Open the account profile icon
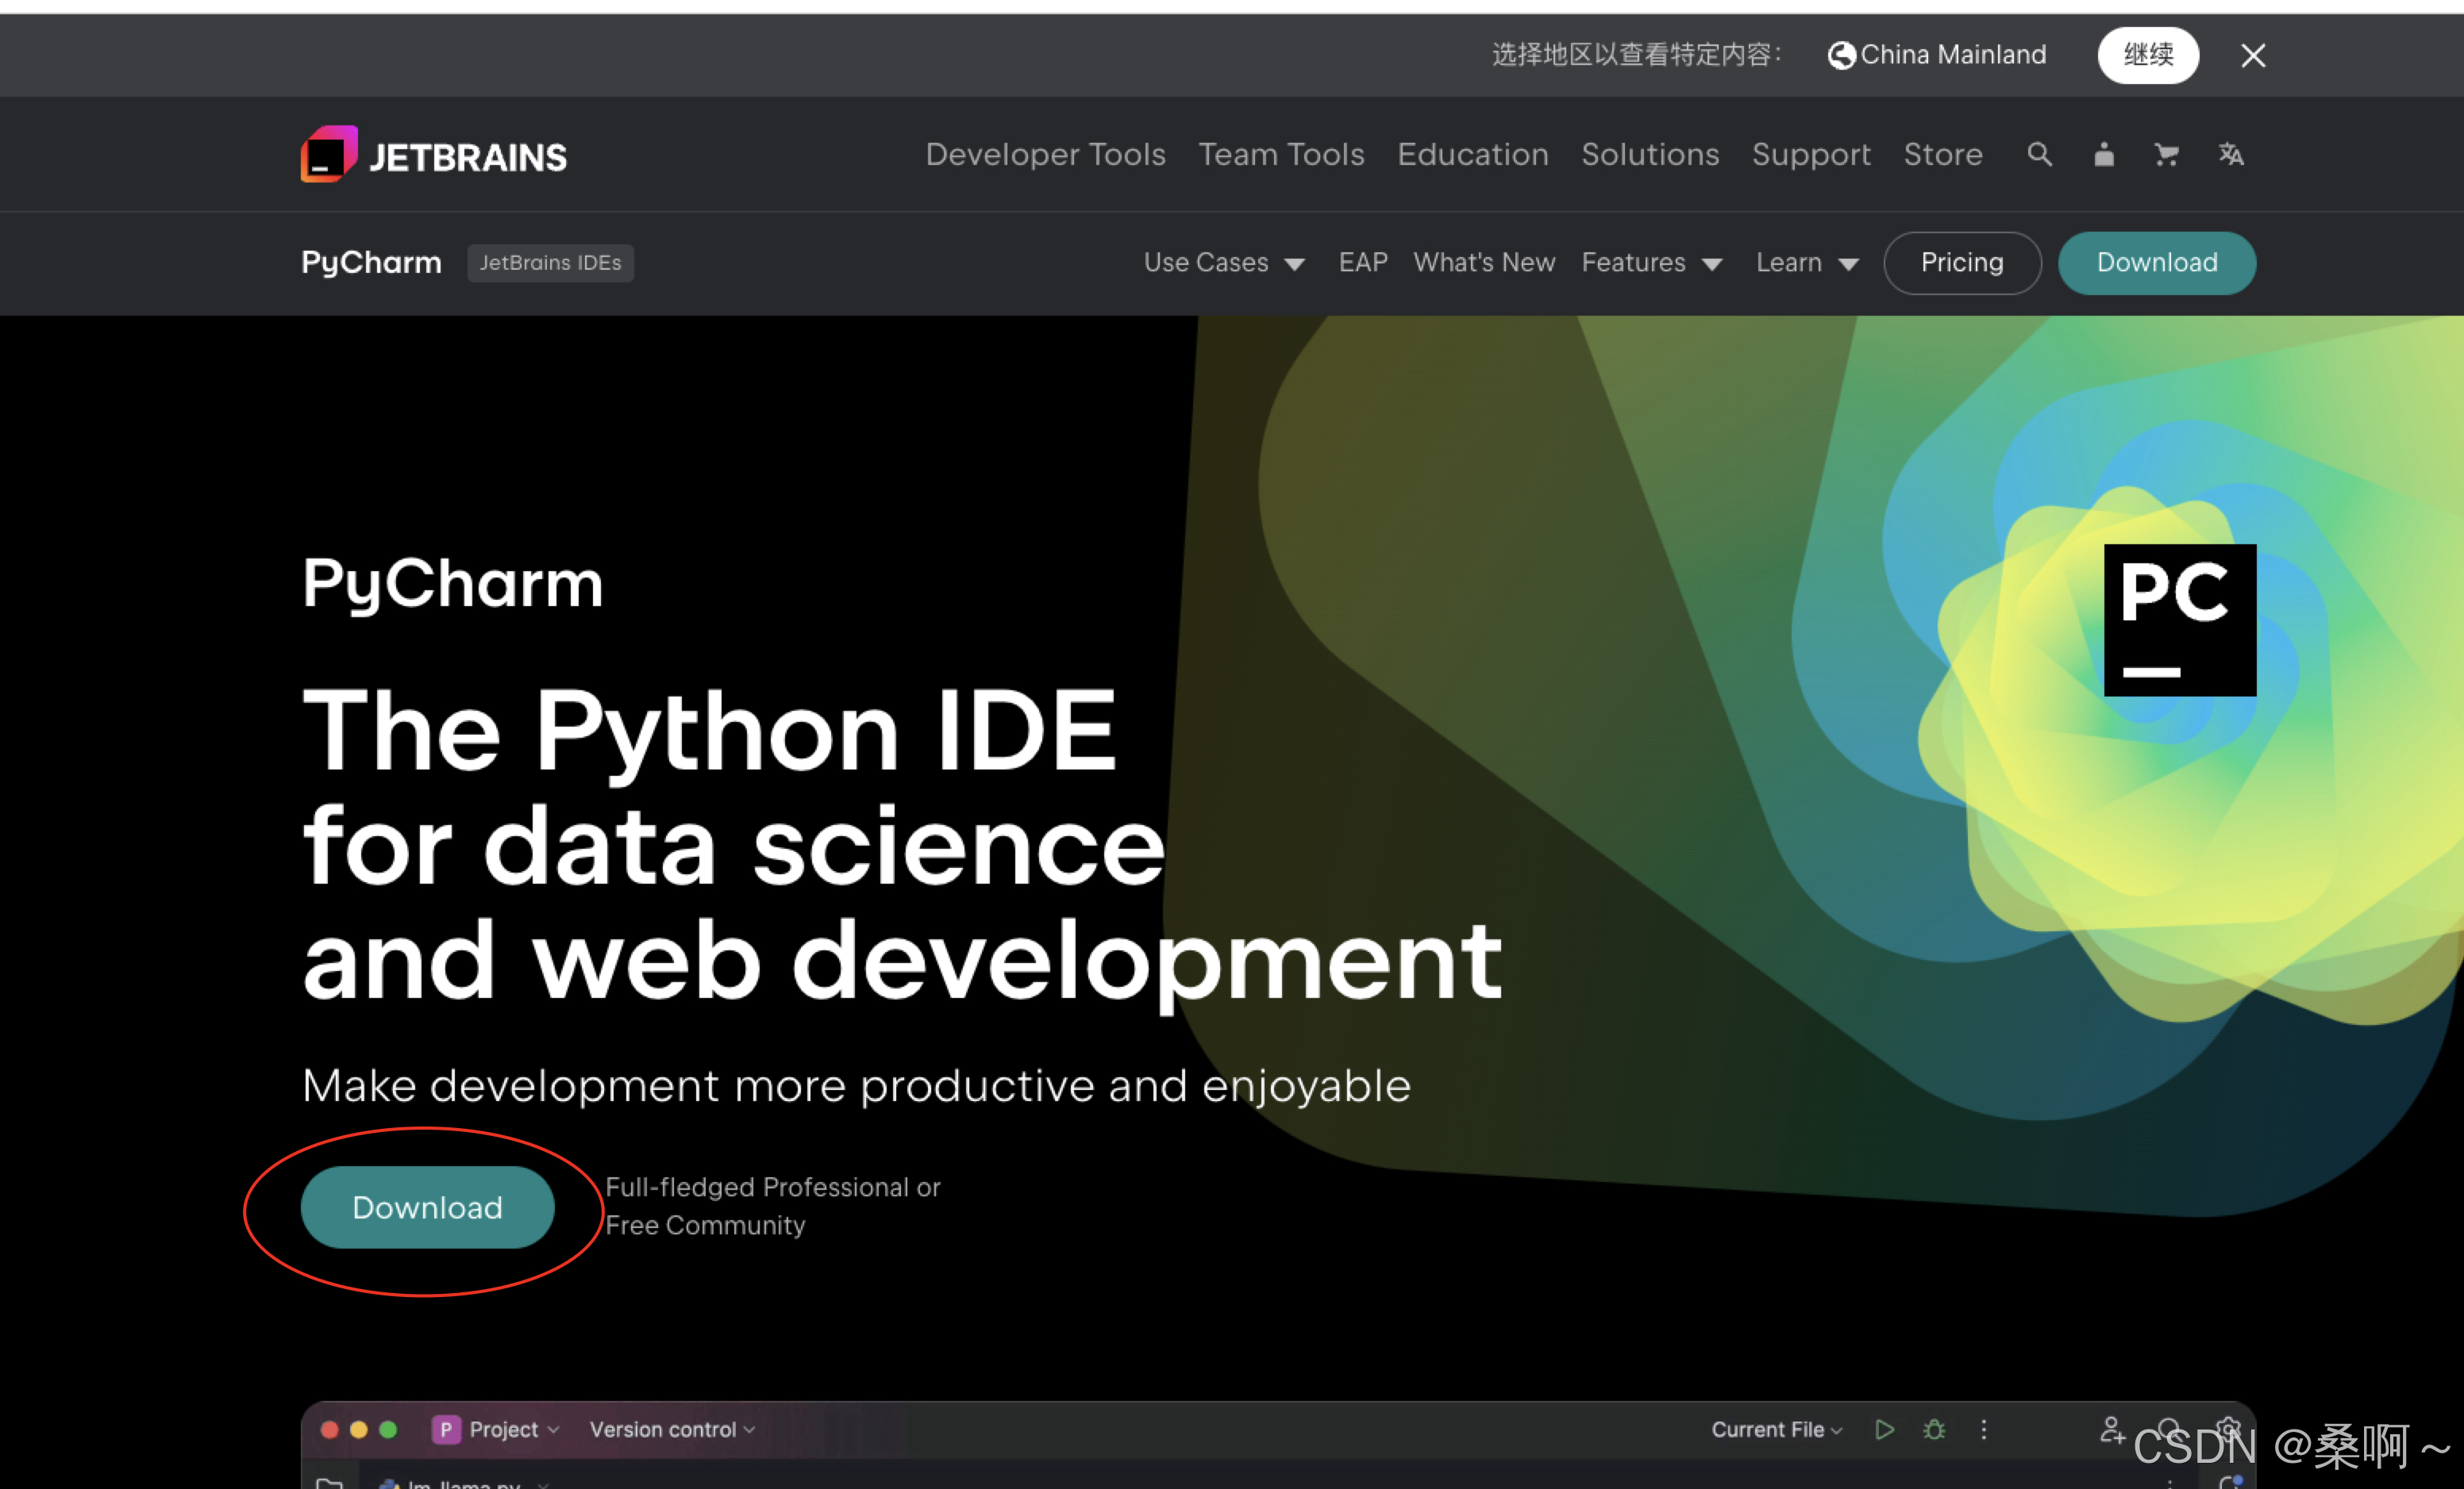Image resolution: width=2464 pixels, height=1489 pixels. (x=2104, y=155)
